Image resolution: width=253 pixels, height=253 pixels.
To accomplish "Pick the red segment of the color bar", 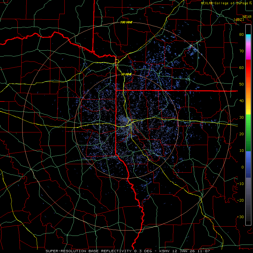I will [248, 68].
